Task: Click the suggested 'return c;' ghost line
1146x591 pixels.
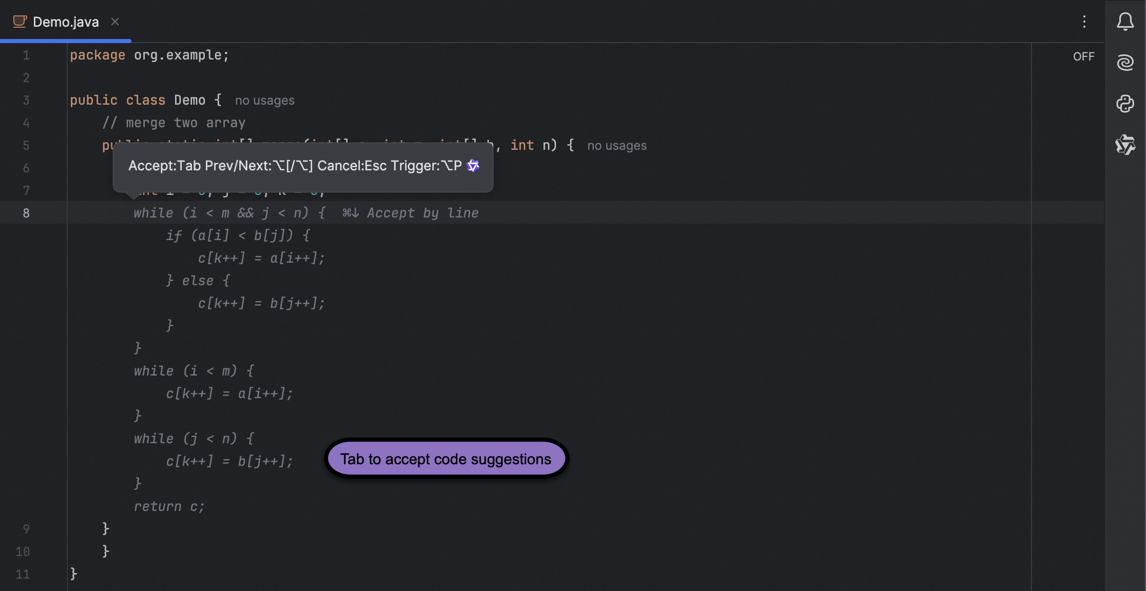Action: tap(169, 506)
